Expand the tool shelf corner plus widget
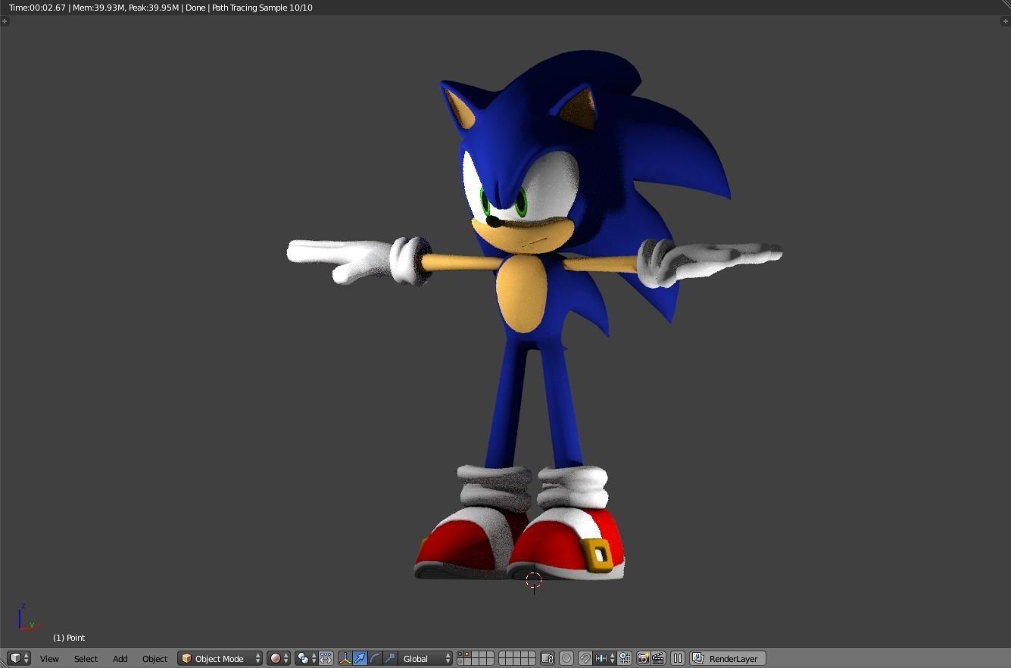1011x668 pixels. pyautogui.click(x=5, y=20)
